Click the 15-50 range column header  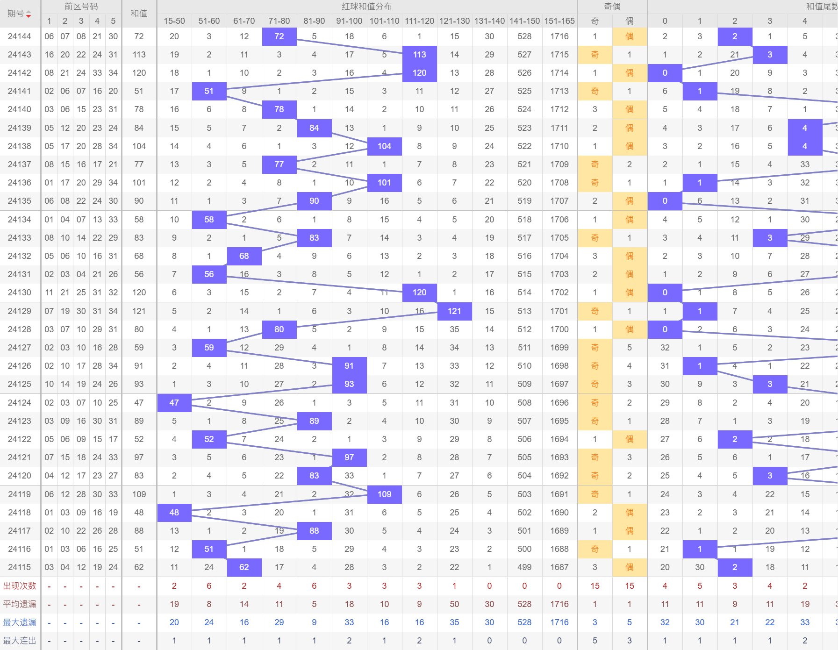(x=174, y=21)
